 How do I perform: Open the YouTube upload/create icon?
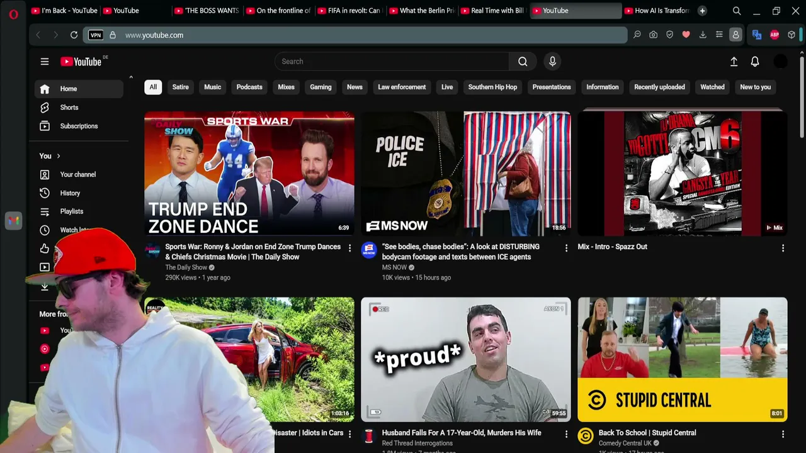[x=734, y=62]
